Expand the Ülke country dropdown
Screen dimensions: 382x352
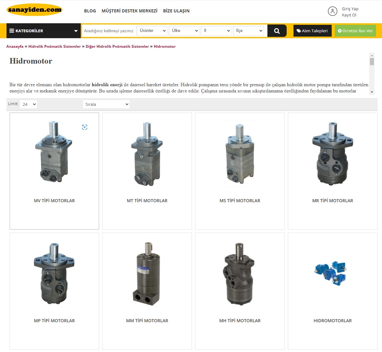click(x=184, y=31)
